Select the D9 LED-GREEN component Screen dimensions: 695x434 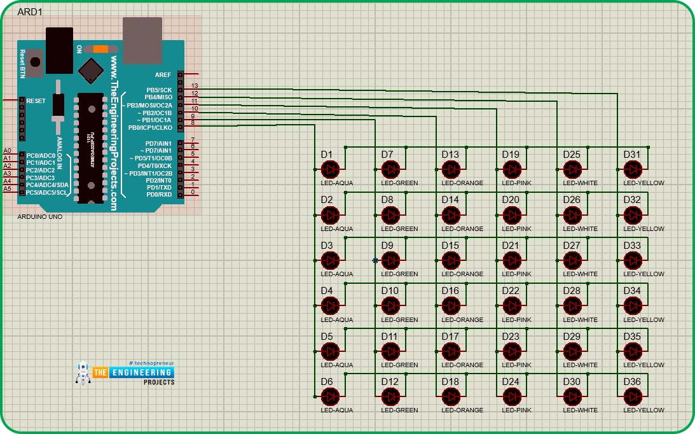(391, 260)
